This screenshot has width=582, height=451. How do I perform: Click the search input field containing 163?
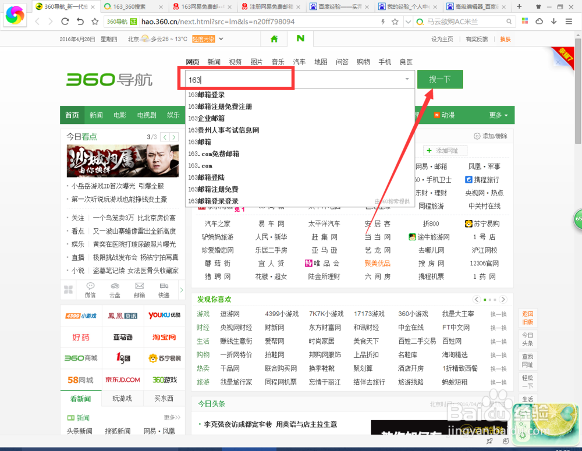tap(299, 79)
